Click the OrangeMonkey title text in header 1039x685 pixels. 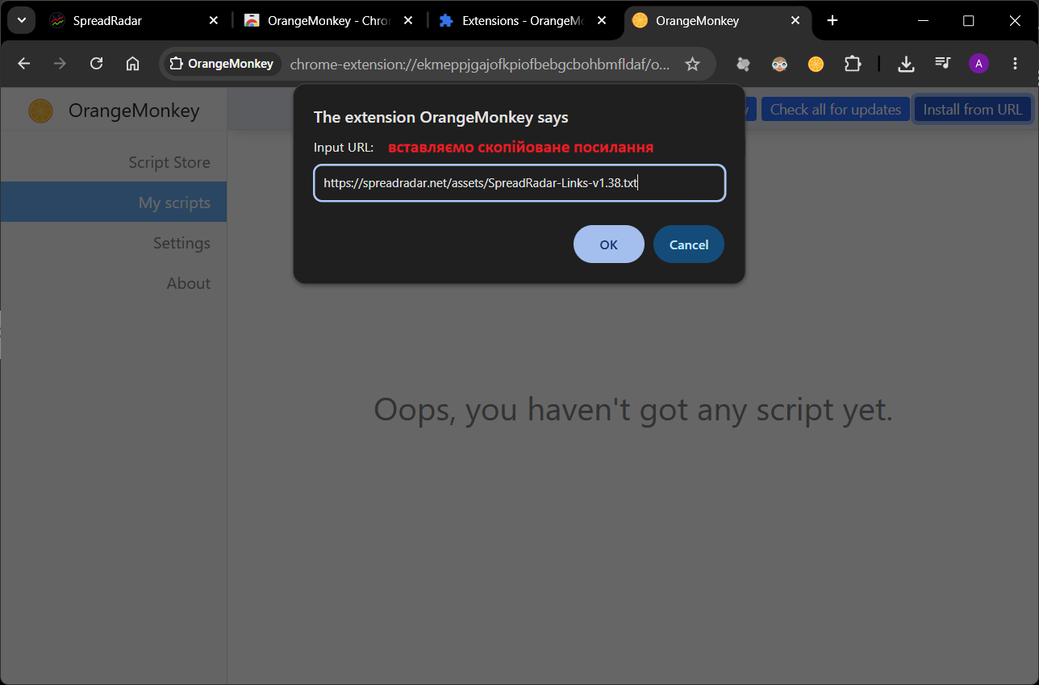click(x=134, y=111)
